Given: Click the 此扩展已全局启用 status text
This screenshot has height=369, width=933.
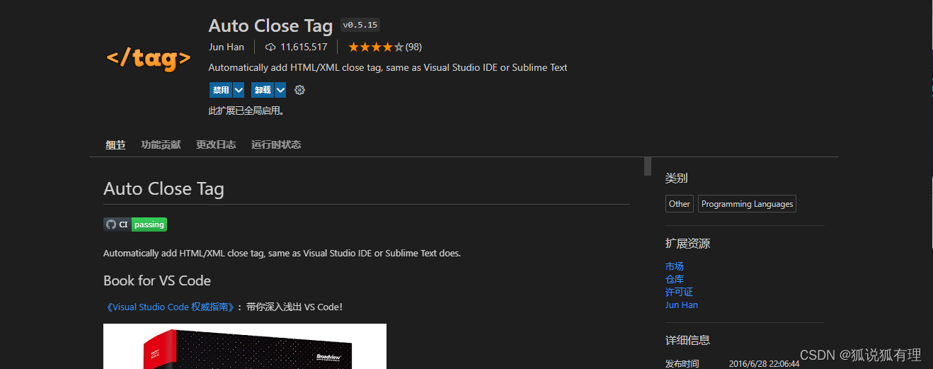Looking at the screenshot, I should [246, 110].
